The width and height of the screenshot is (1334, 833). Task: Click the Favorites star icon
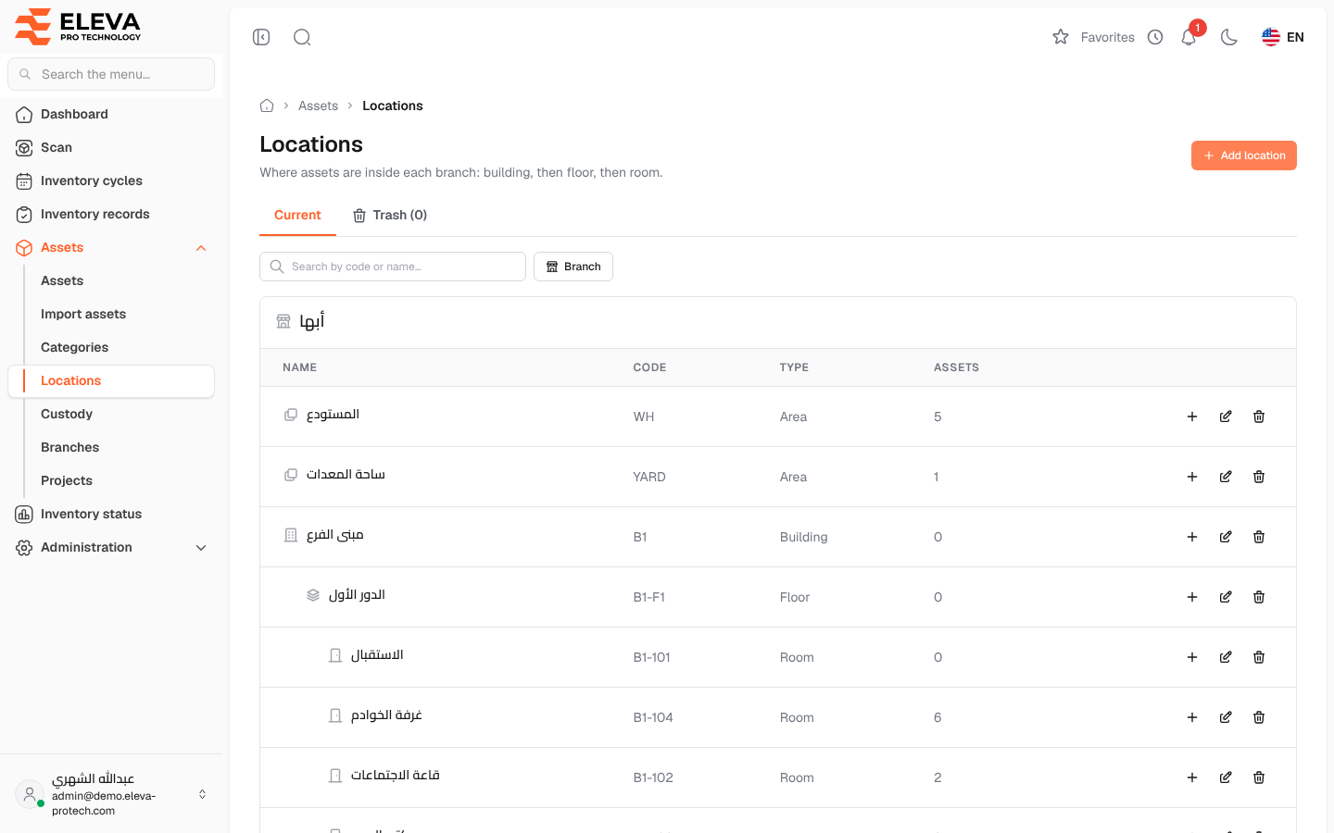point(1061,37)
